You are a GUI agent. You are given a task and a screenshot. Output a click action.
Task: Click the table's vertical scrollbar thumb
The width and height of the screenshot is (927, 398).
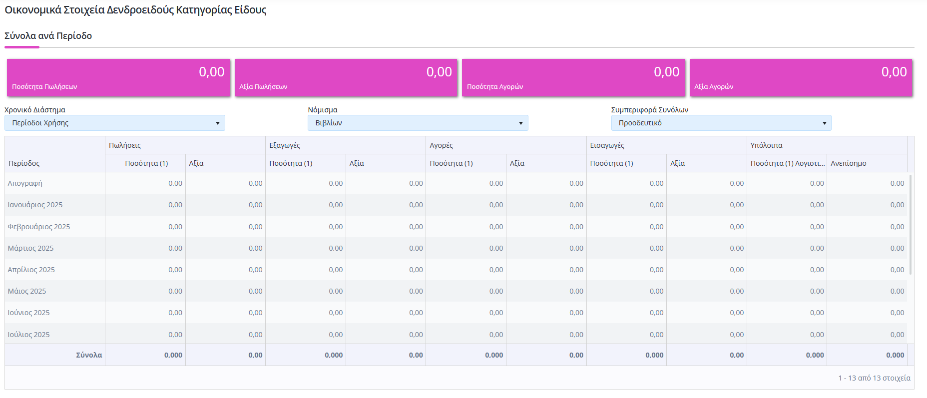pyautogui.click(x=911, y=224)
